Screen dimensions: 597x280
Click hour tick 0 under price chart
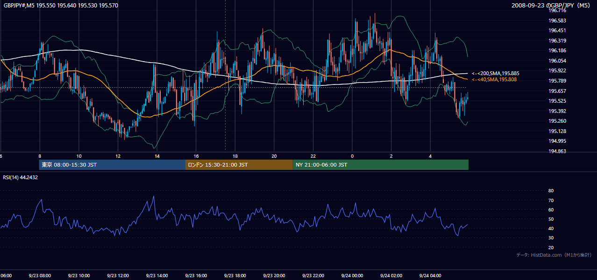(352, 156)
